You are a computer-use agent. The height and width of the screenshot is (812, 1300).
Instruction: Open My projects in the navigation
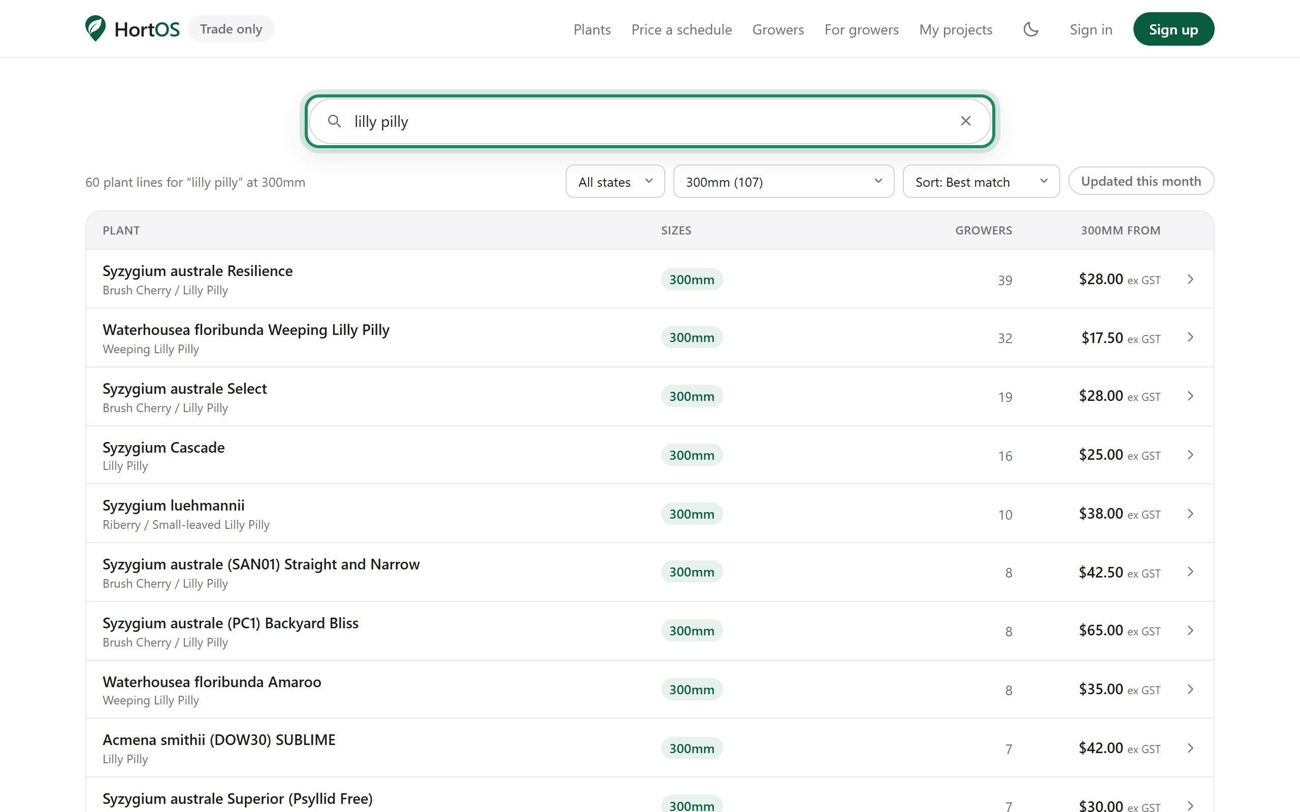(956, 29)
